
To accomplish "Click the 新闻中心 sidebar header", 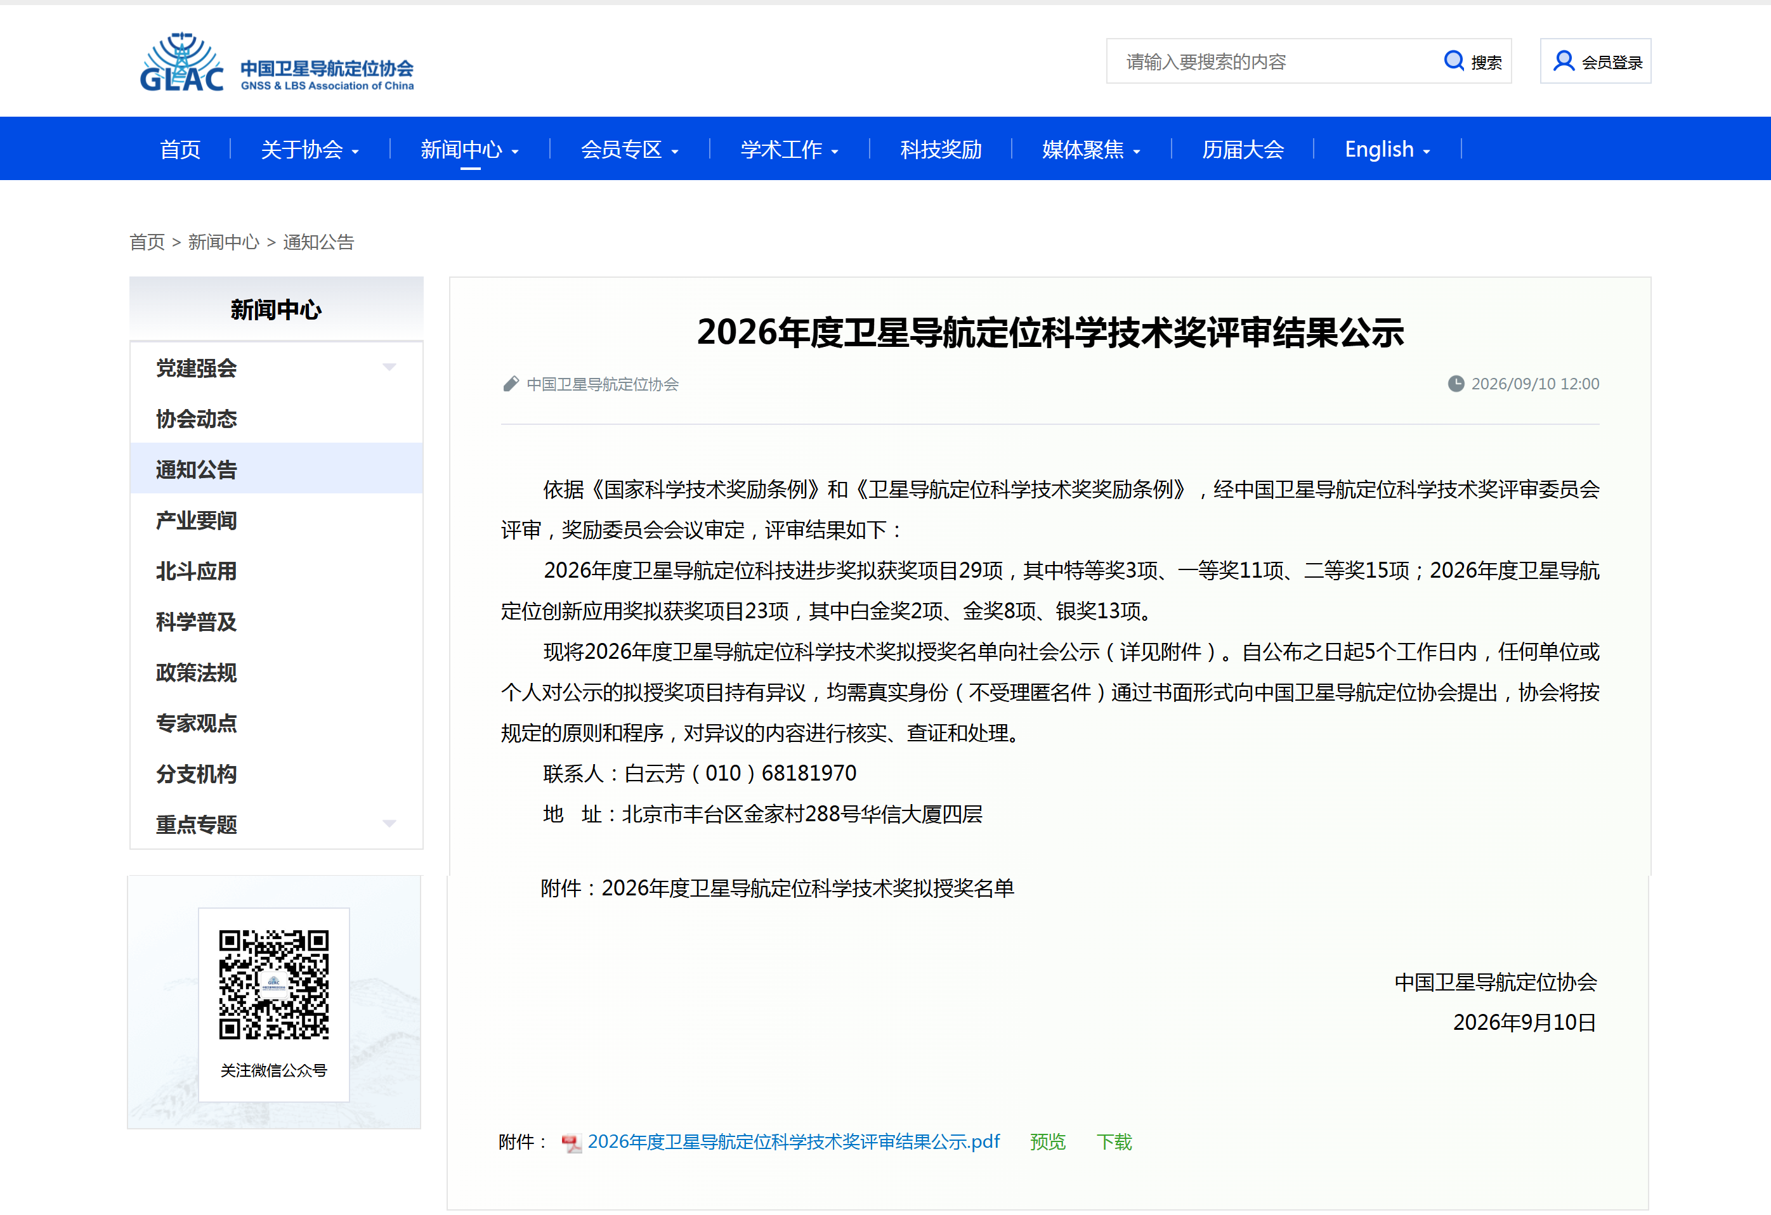I will pyautogui.click(x=277, y=310).
